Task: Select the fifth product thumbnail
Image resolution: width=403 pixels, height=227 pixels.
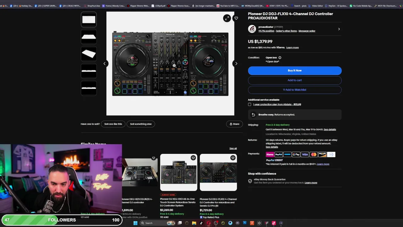Action: pyautogui.click(x=89, y=88)
